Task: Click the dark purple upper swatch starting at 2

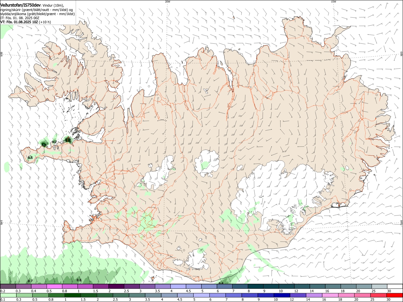Action: pos(116,287)
